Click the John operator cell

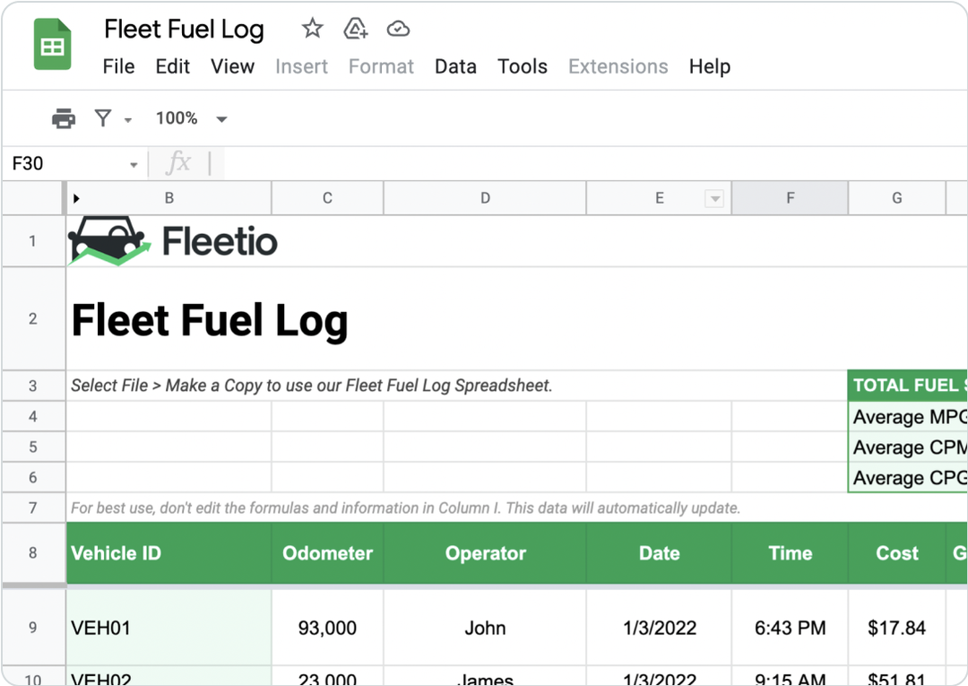click(485, 628)
